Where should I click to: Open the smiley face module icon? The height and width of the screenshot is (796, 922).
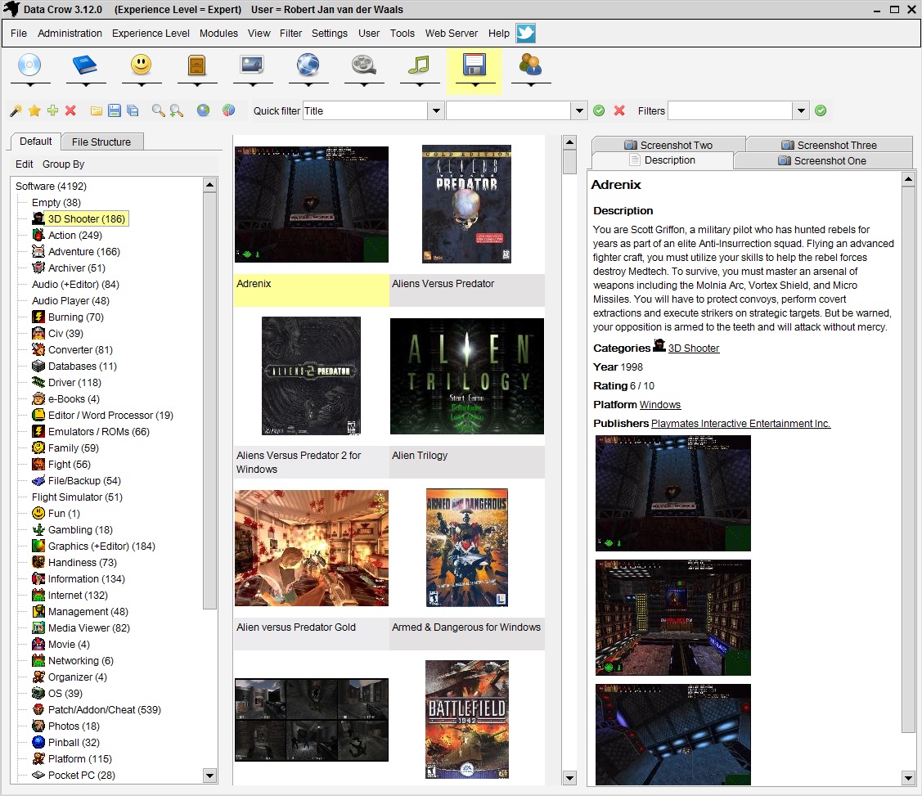(x=141, y=65)
